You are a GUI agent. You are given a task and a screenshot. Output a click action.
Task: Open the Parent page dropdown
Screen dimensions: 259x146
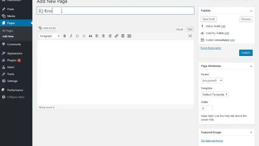click(212, 81)
